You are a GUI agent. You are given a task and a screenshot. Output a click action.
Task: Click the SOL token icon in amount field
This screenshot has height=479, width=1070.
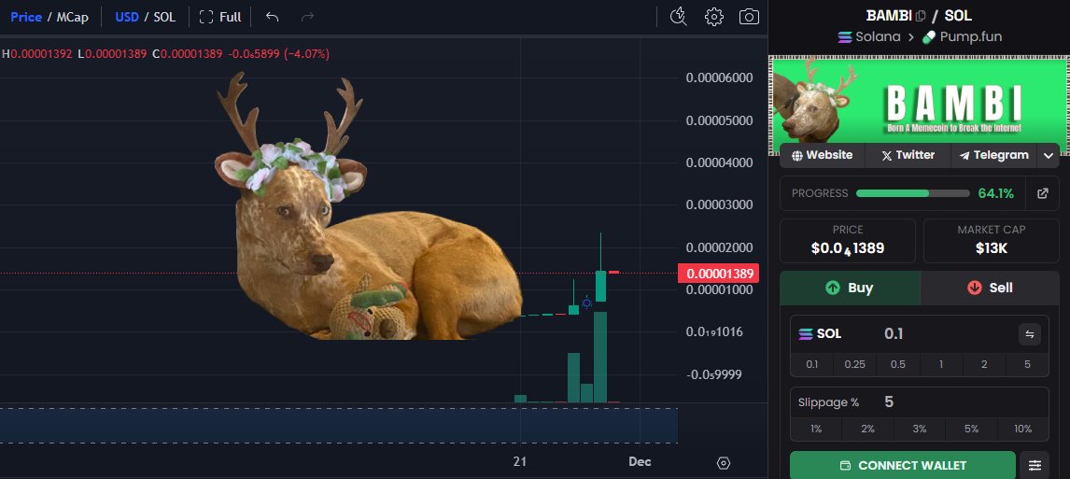click(x=806, y=333)
